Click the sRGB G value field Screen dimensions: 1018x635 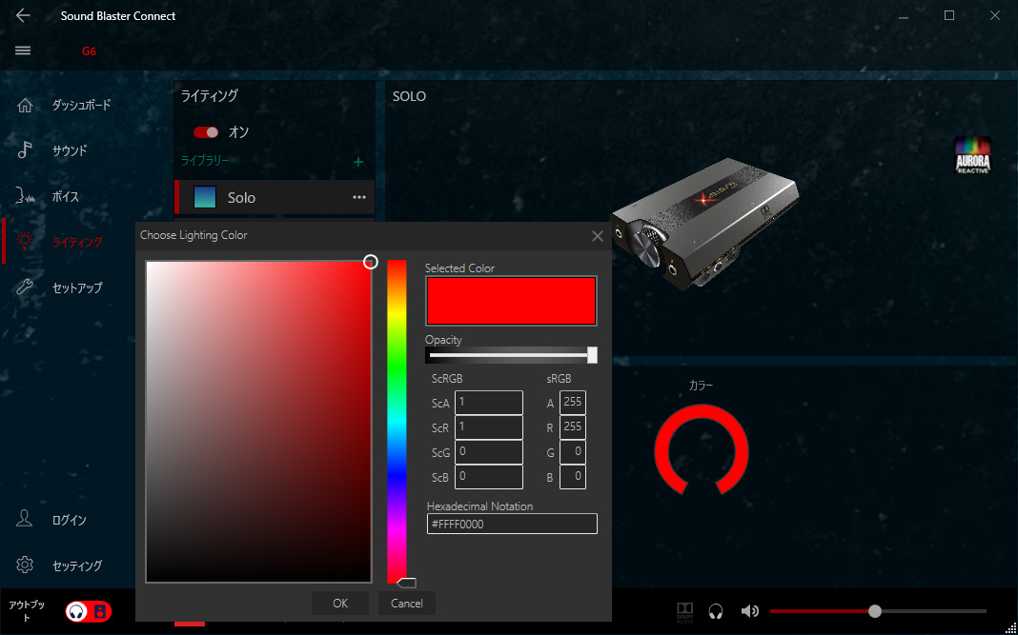(573, 452)
